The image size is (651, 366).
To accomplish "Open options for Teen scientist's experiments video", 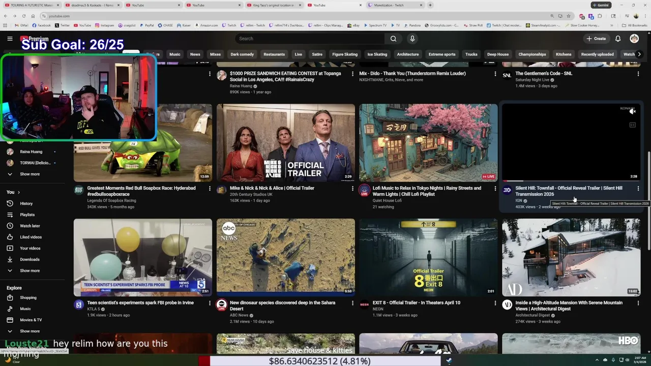I will click(x=210, y=303).
